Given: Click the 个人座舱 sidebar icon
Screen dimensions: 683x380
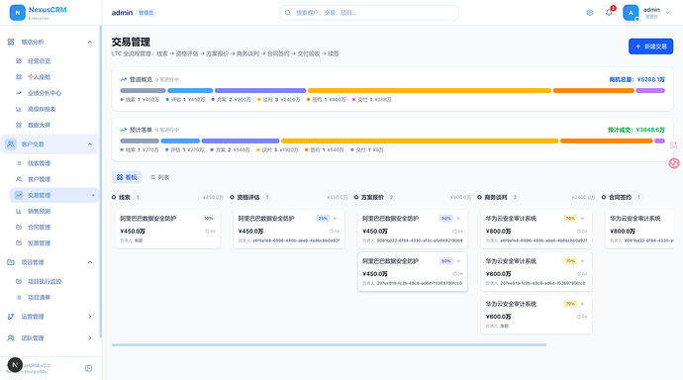Looking at the screenshot, I should point(19,77).
